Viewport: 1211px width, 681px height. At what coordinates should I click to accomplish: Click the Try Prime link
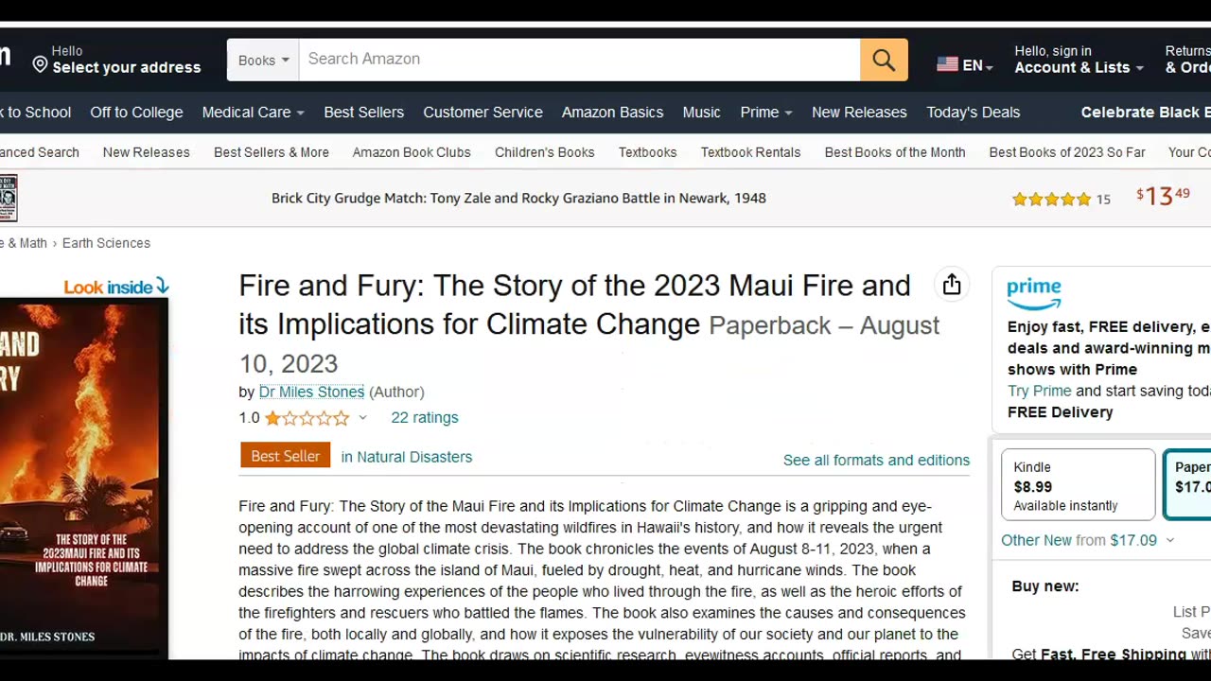point(1040,391)
